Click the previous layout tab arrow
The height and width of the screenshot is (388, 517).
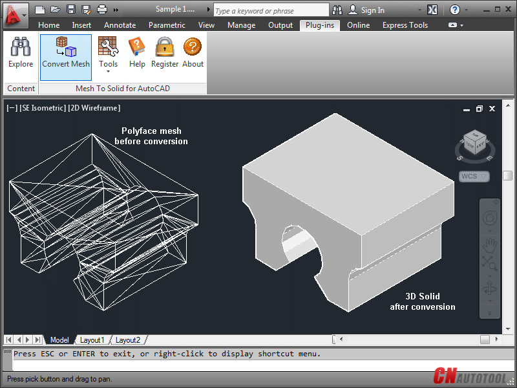pyautogui.click(x=19, y=339)
